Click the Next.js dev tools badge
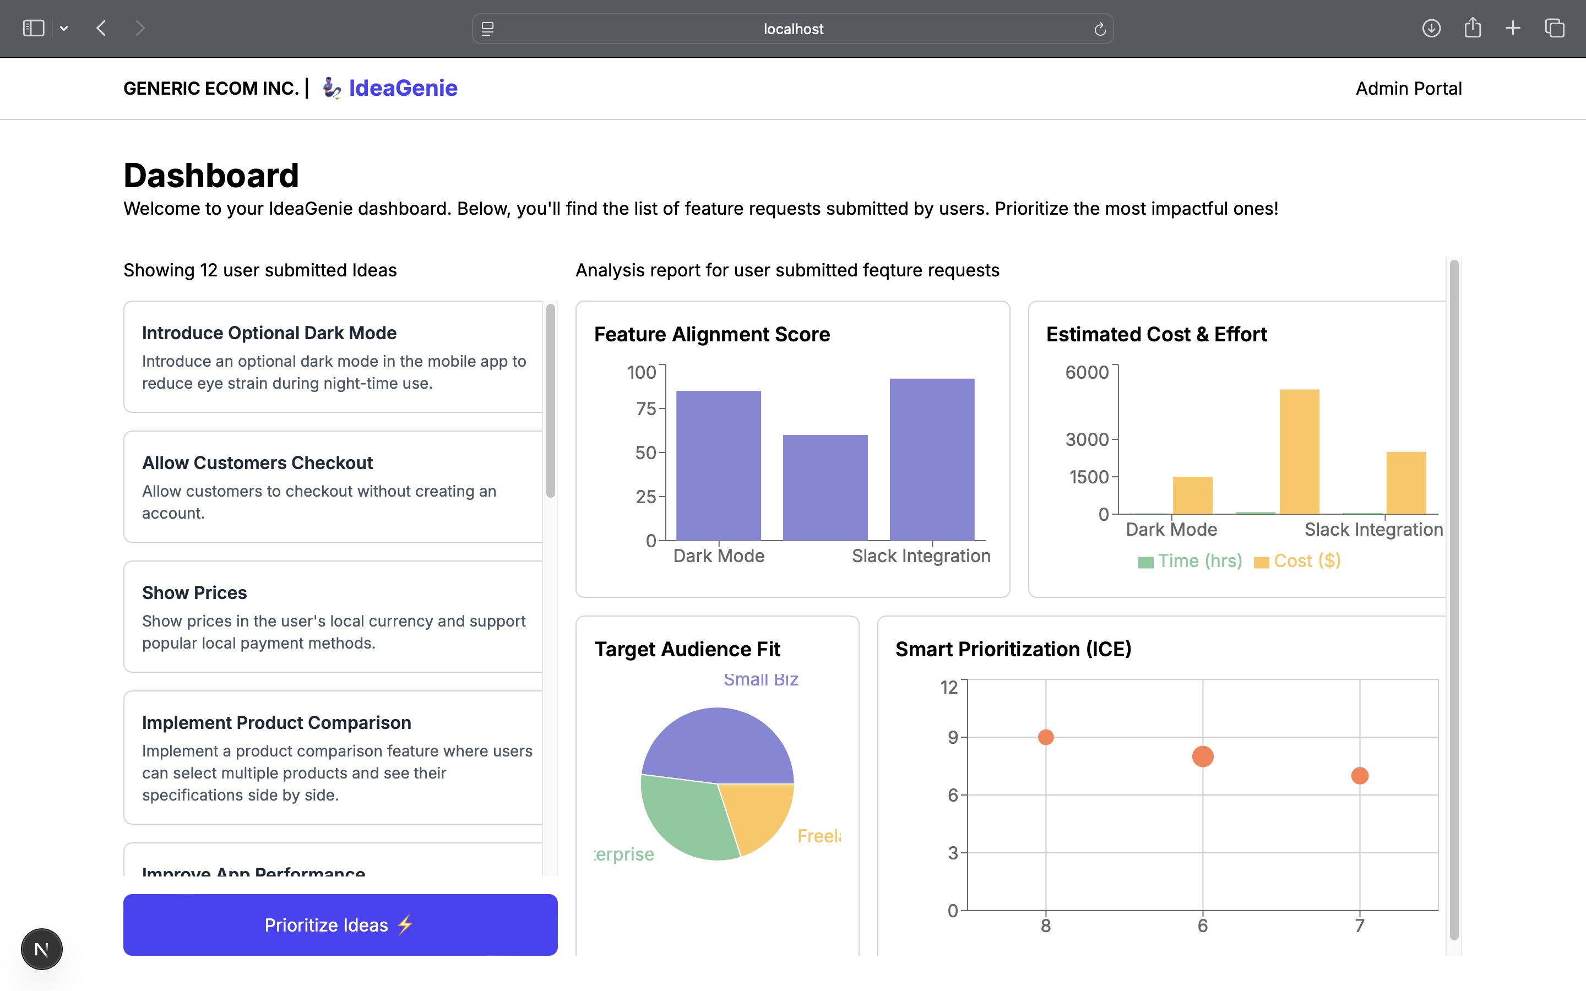 click(41, 949)
